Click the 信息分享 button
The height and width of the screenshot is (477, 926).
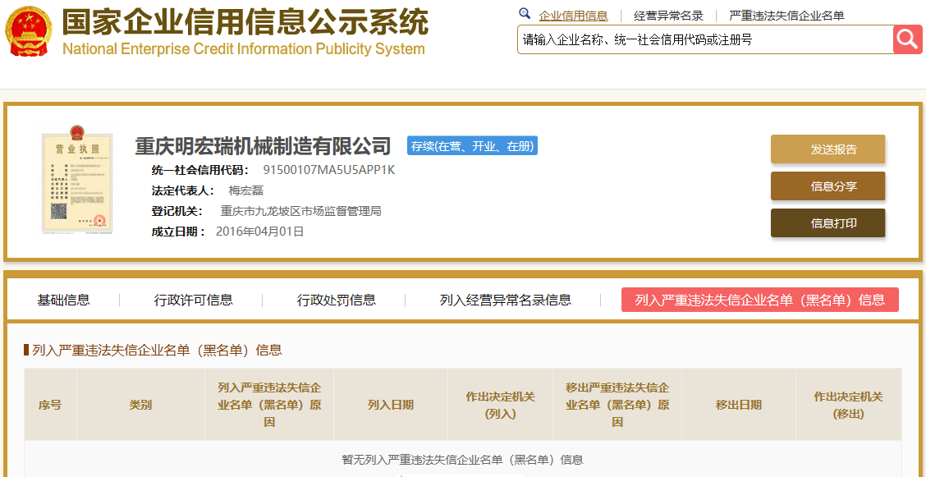pos(828,186)
